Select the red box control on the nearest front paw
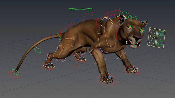 107,80
